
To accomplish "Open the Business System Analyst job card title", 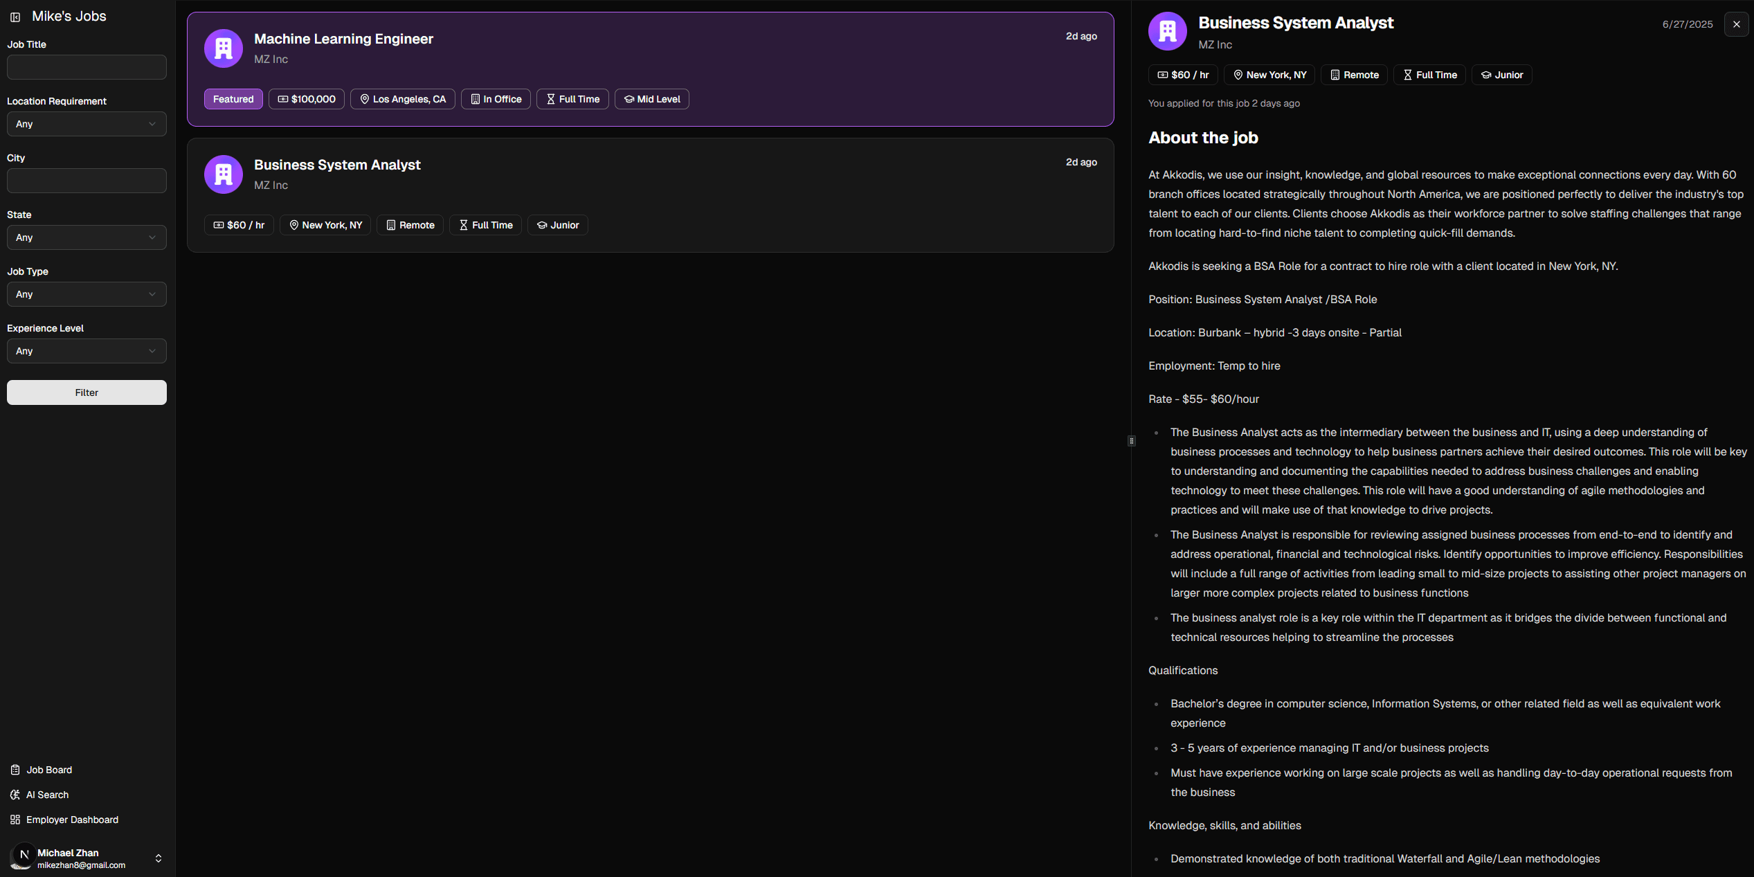I will (x=337, y=165).
